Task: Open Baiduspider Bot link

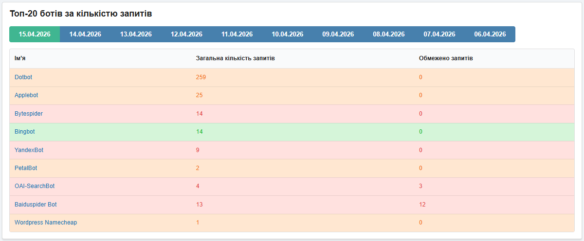Action: click(x=36, y=205)
